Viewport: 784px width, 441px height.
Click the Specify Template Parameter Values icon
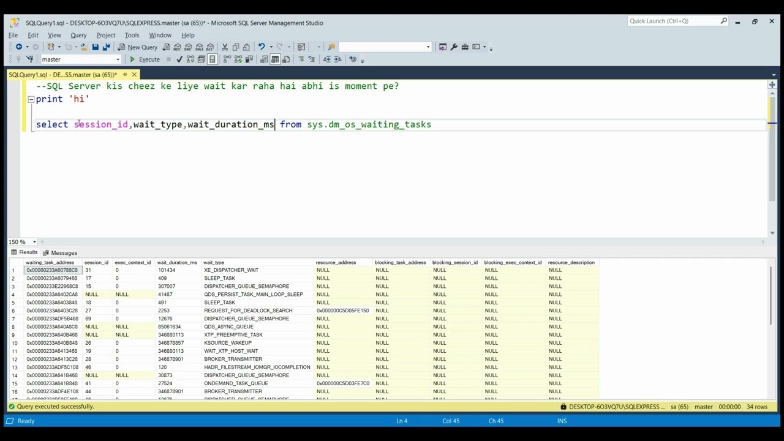tap(352, 59)
